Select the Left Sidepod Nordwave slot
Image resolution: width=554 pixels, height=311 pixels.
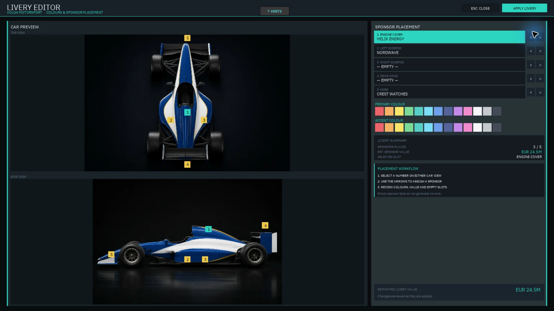(x=449, y=51)
